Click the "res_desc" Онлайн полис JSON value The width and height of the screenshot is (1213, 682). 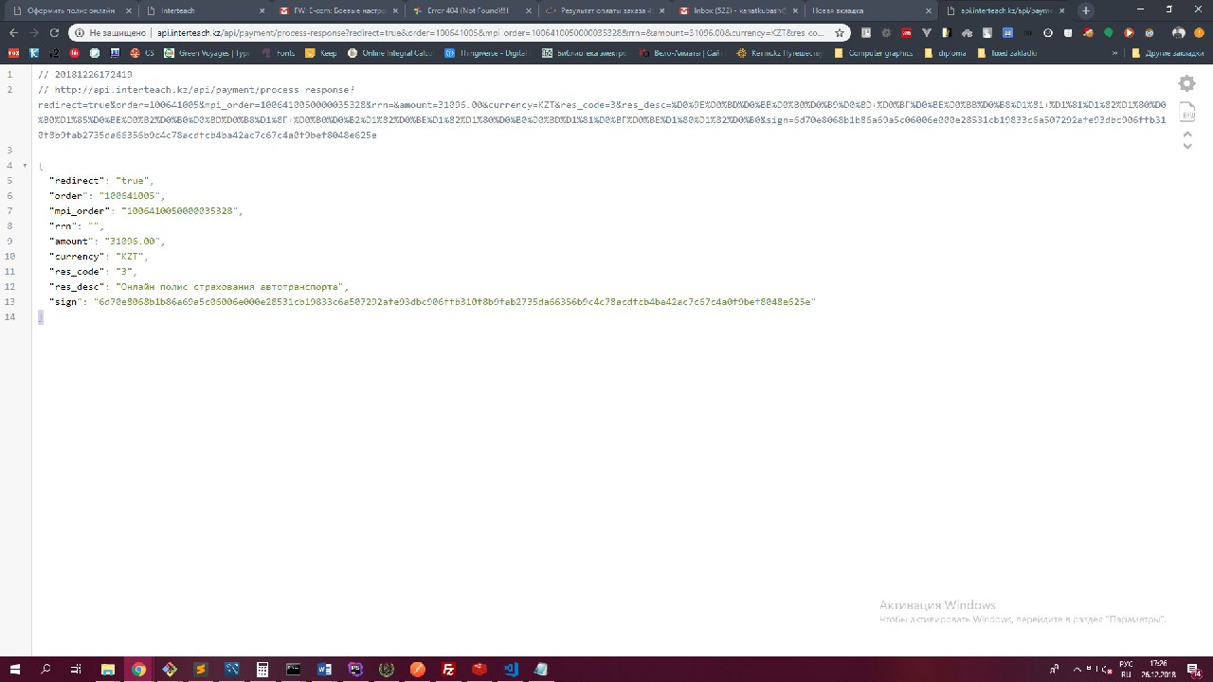coord(231,286)
